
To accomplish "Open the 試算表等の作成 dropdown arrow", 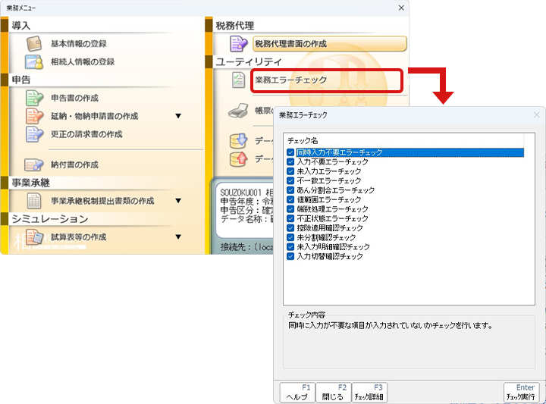I will pyautogui.click(x=178, y=237).
